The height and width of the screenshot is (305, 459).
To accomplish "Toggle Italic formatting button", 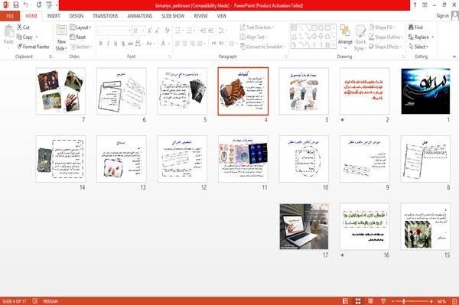I will [x=108, y=44].
